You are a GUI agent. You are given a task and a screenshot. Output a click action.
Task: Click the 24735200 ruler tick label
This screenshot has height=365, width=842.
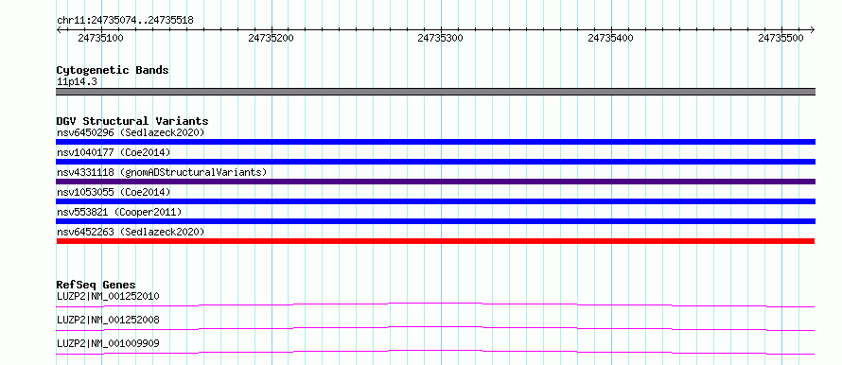click(272, 38)
